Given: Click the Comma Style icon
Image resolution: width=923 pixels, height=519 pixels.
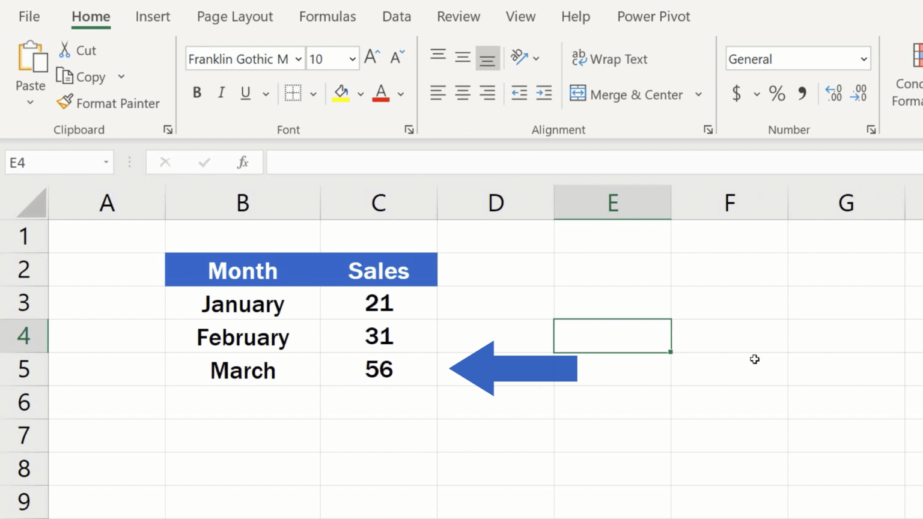Looking at the screenshot, I should coord(802,94).
